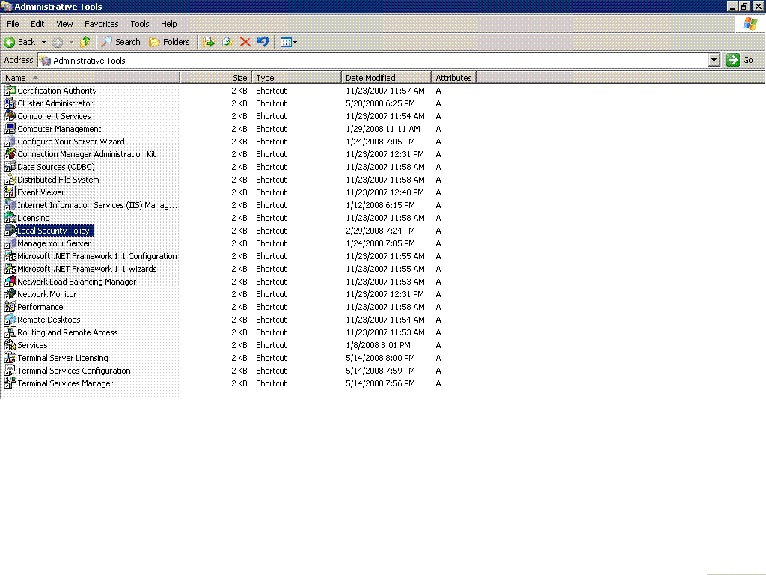
Task: Open the Back button history arrow
Action: 43,42
